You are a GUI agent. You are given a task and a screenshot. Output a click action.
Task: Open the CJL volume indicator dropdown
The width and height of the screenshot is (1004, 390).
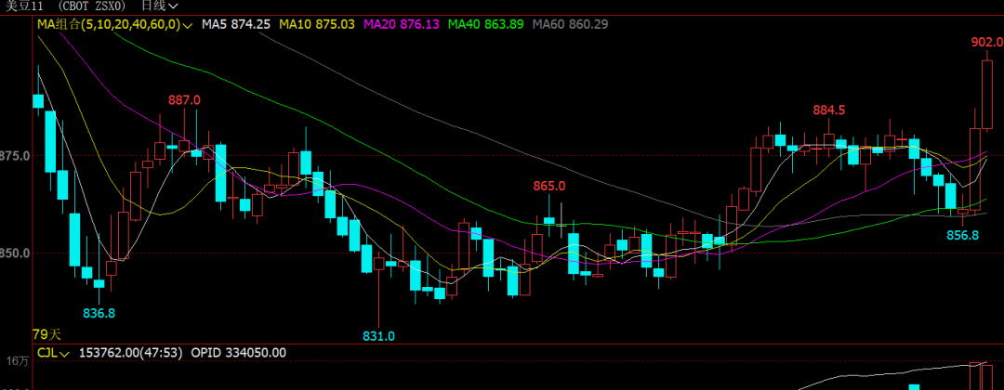coord(54,353)
